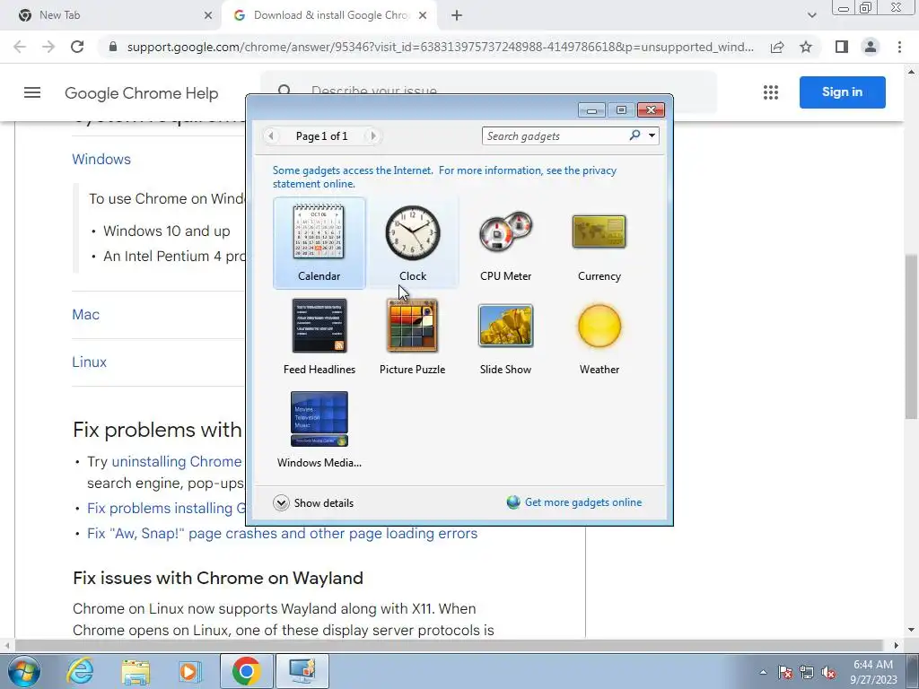Open a new Chrome tab
The width and height of the screenshot is (919, 689).
[x=457, y=16]
